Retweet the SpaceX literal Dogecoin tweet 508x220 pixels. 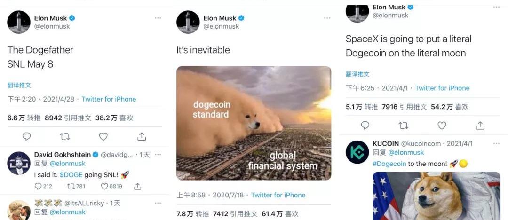coord(404,126)
